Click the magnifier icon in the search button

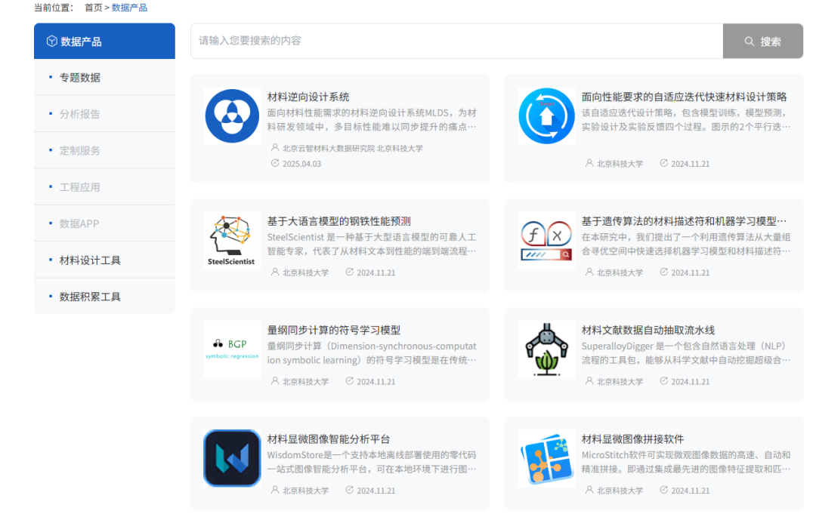click(749, 41)
